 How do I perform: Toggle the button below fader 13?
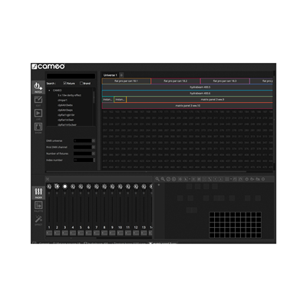144,233
